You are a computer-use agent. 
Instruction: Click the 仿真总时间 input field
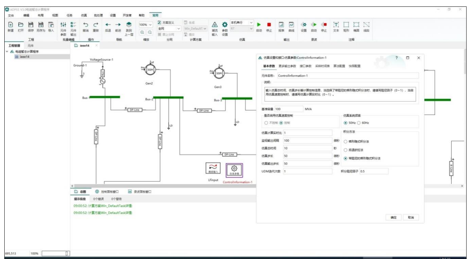point(307,148)
